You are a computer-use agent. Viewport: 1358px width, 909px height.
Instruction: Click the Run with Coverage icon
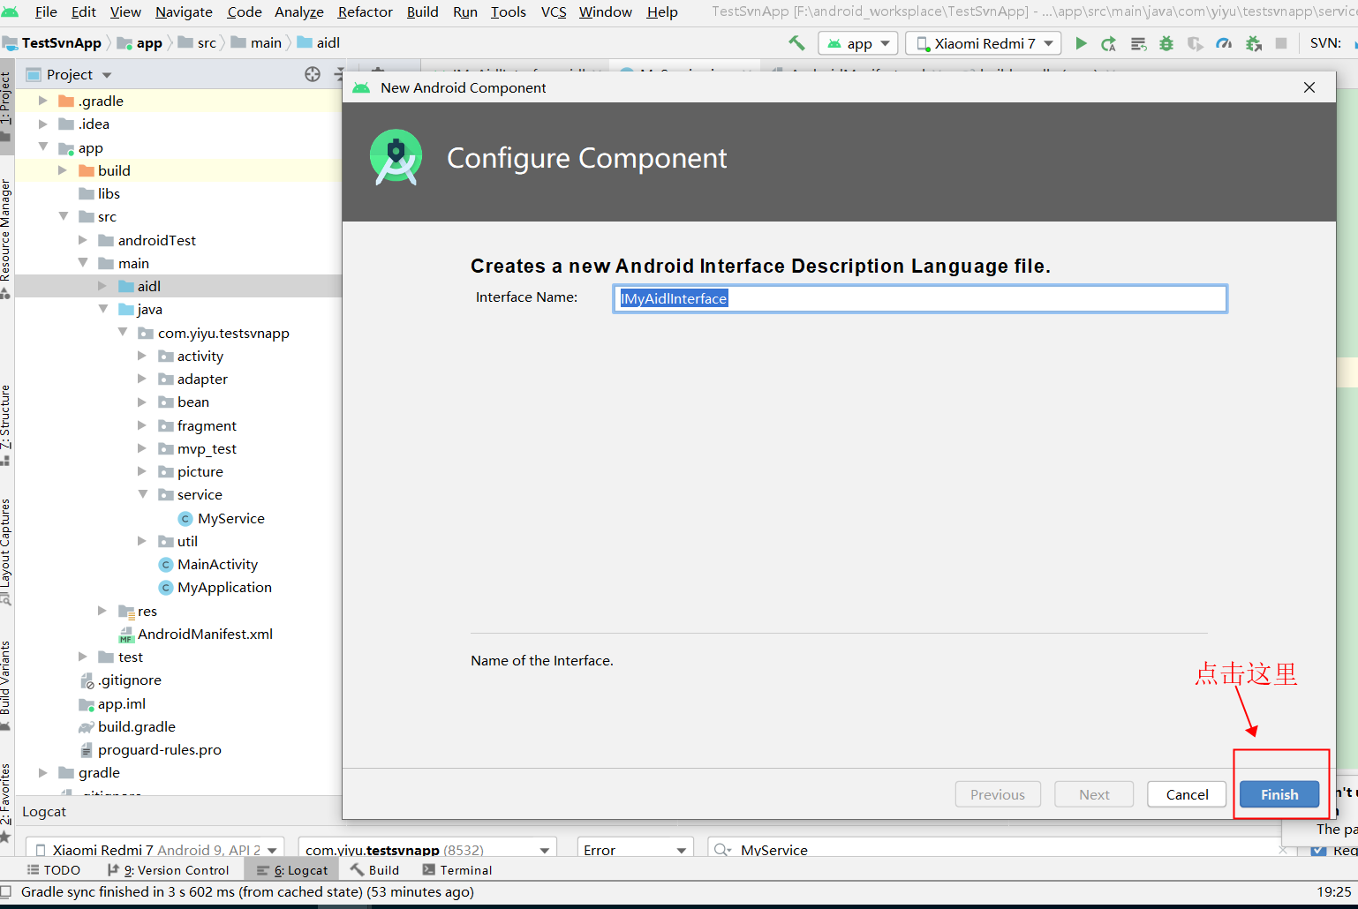(x=1195, y=43)
